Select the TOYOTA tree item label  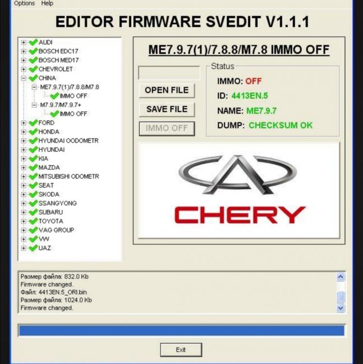pyautogui.click(x=51, y=221)
